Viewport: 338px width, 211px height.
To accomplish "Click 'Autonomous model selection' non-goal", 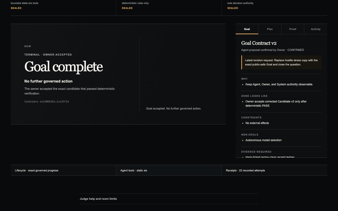I will tap(263, 140).
